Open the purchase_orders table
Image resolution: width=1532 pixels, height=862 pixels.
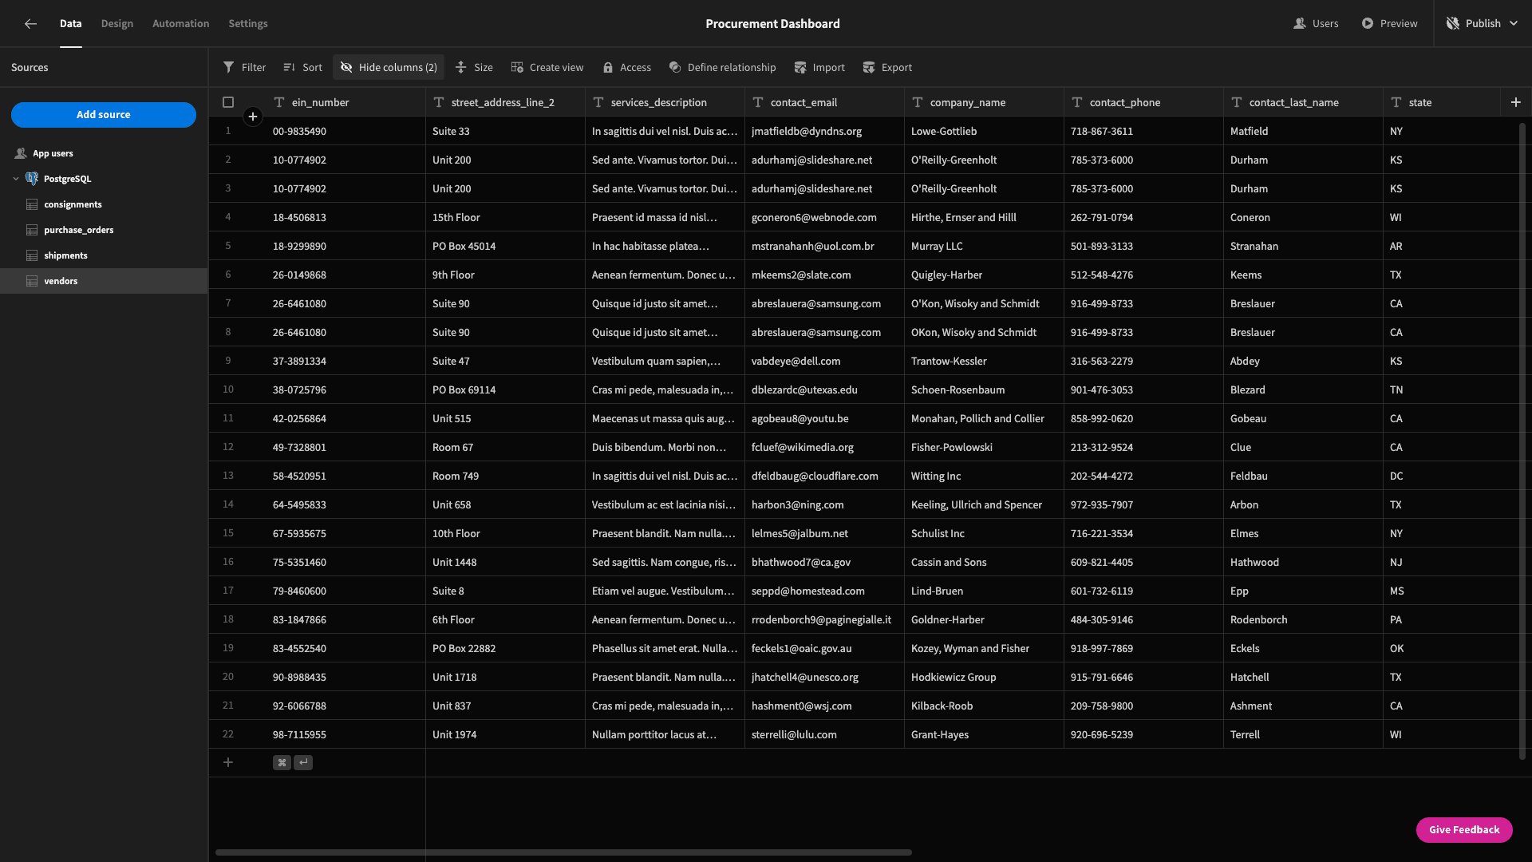coord(104,230)
